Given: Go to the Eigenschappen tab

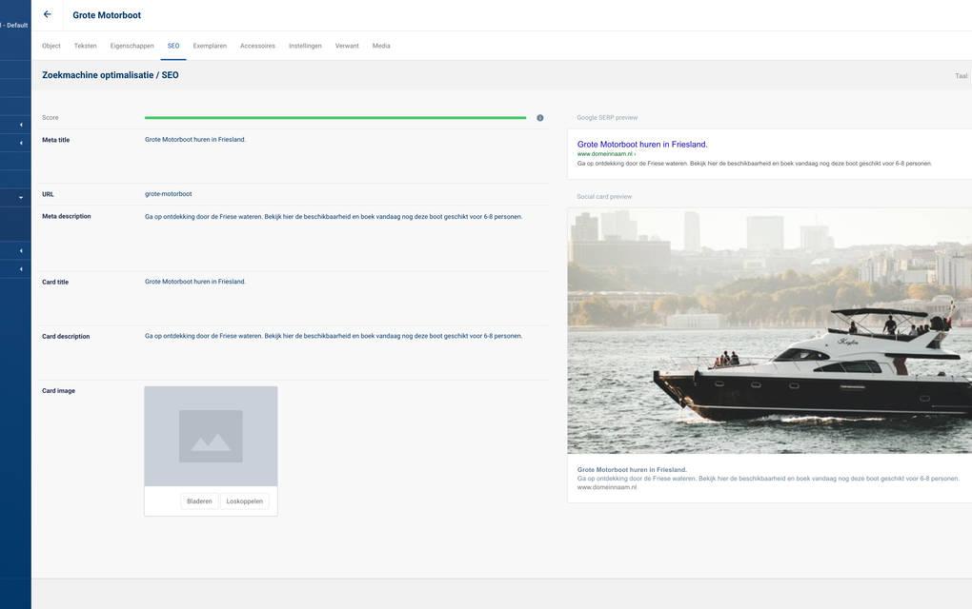Looking at the screenshot, I should tap(132, 46).
